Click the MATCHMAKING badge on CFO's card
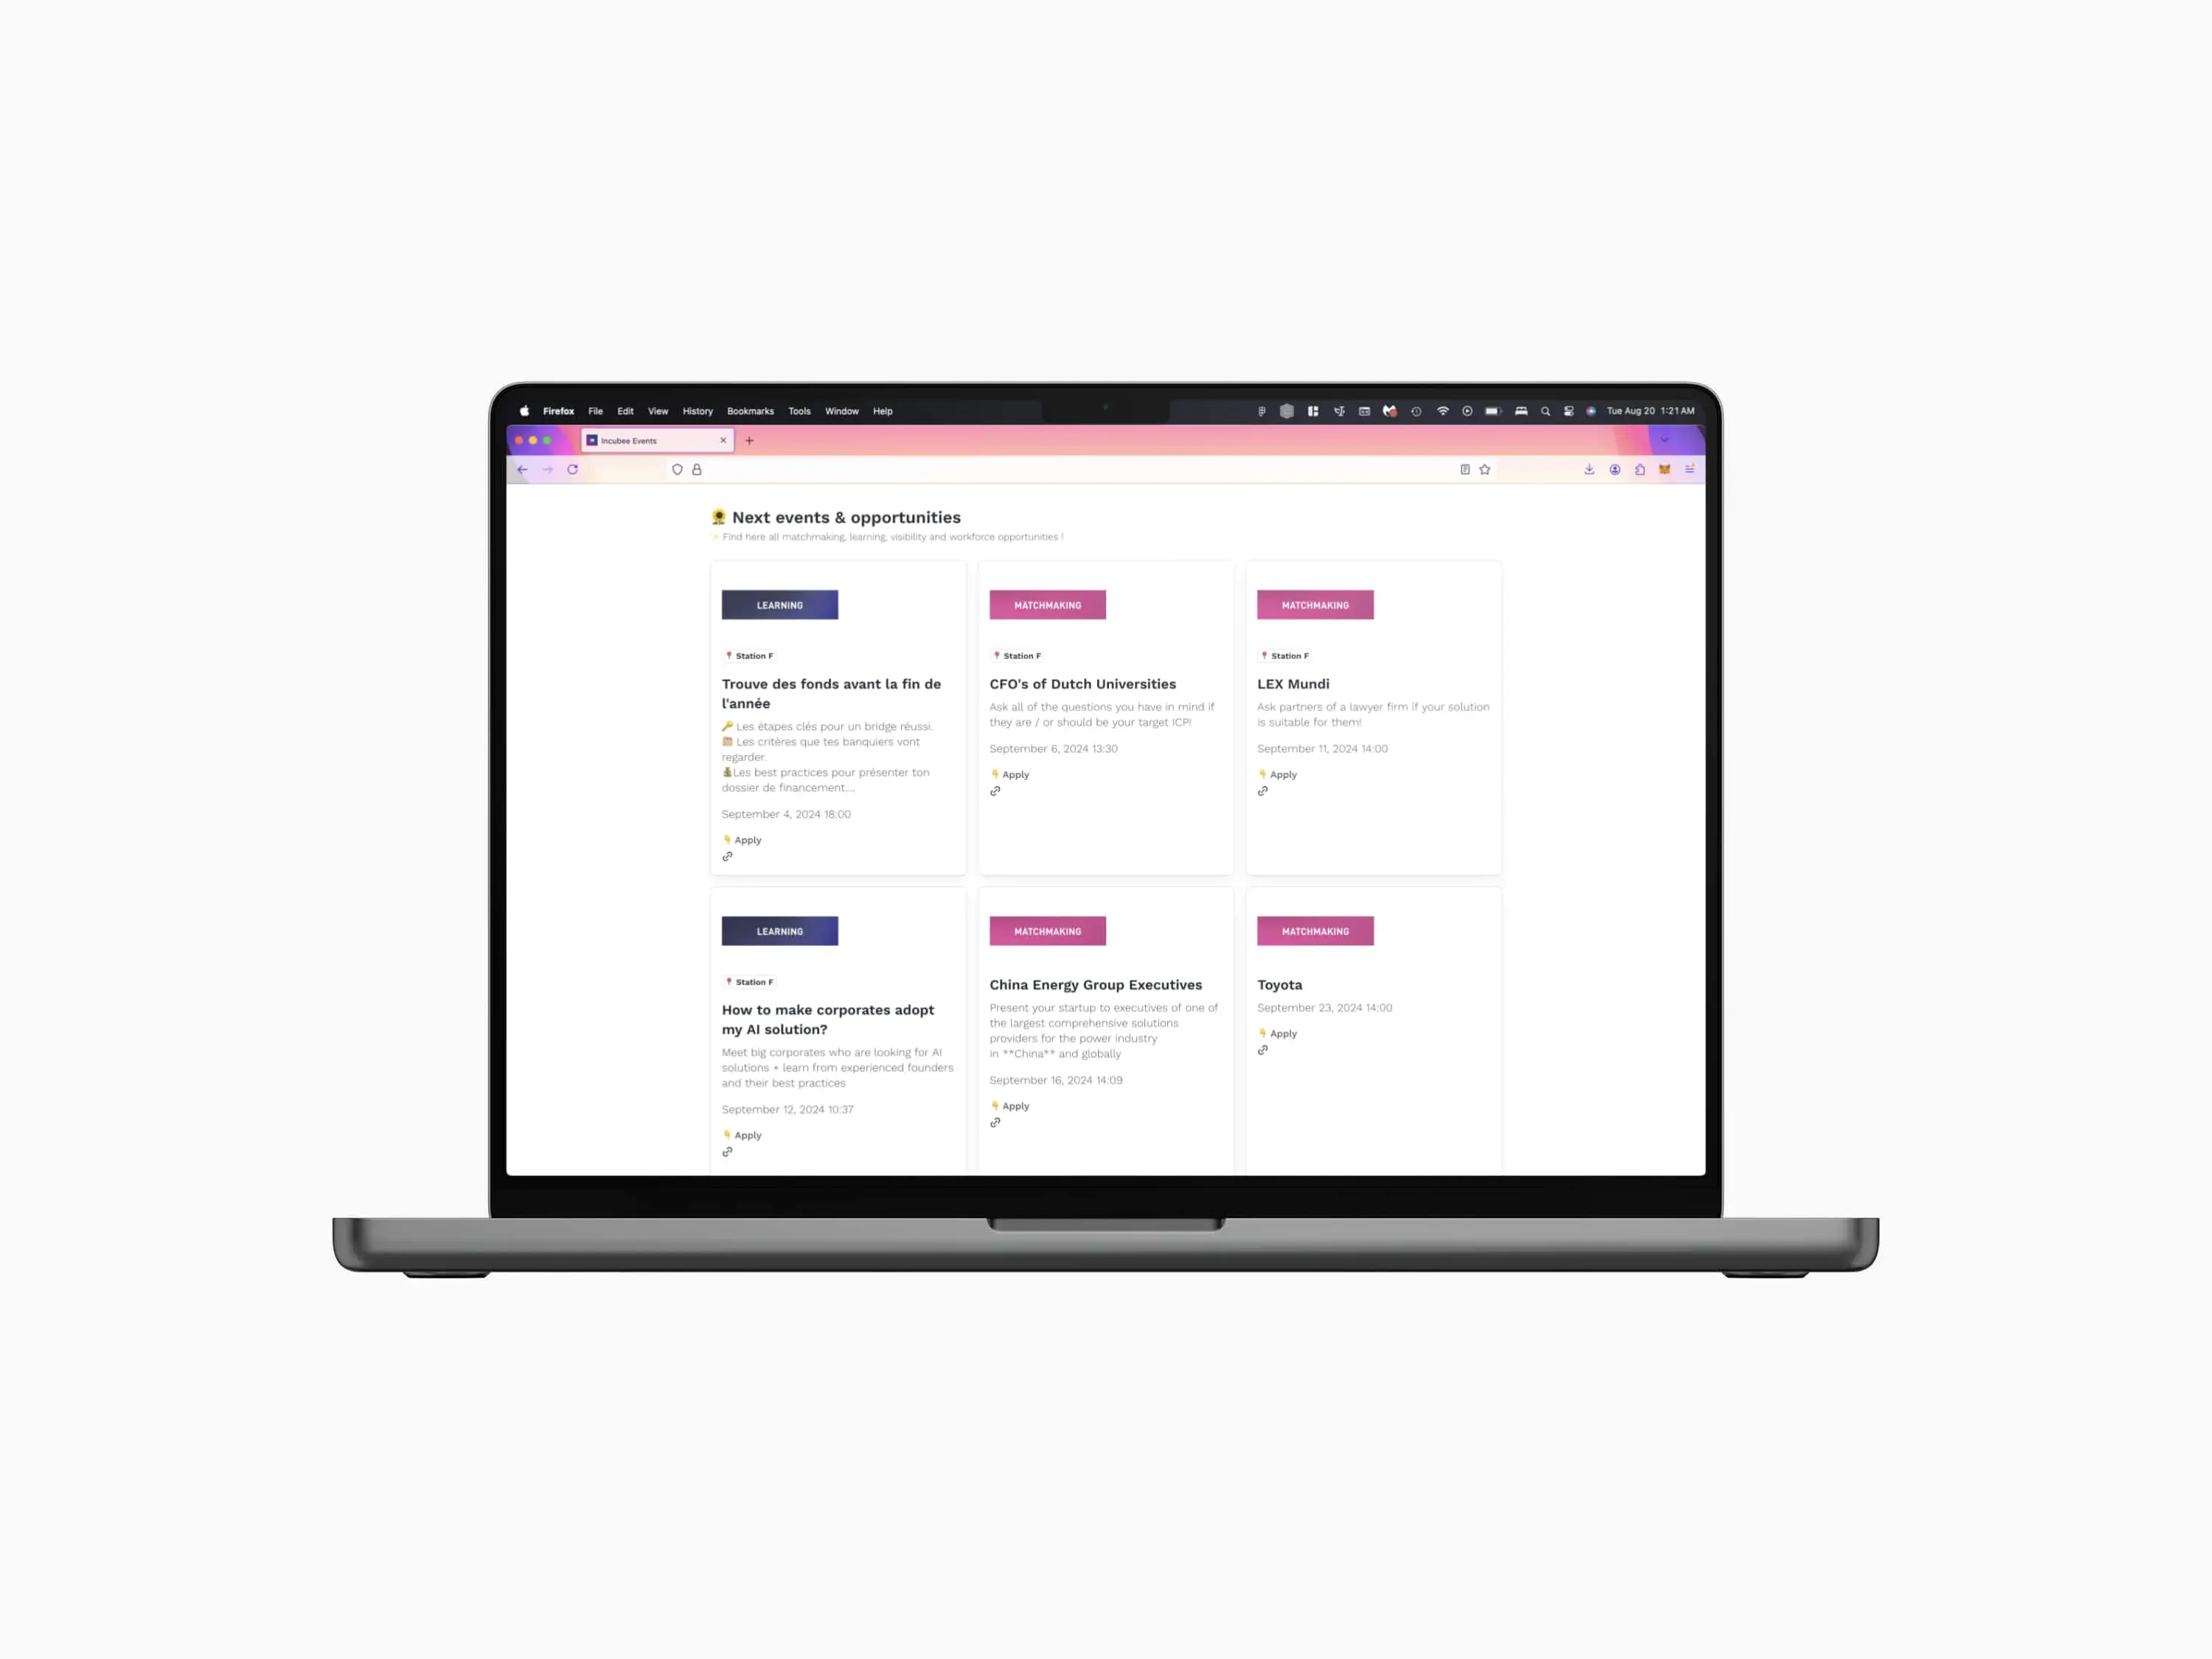2212x1659 pixels. click(1047, 603)
